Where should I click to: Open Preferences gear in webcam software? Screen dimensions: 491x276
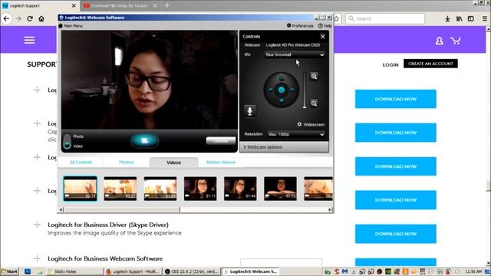pos(288,25)
